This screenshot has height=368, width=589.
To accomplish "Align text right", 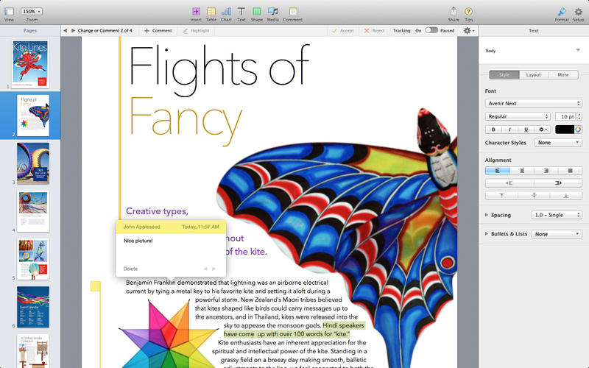I will (x=546, y=171).
